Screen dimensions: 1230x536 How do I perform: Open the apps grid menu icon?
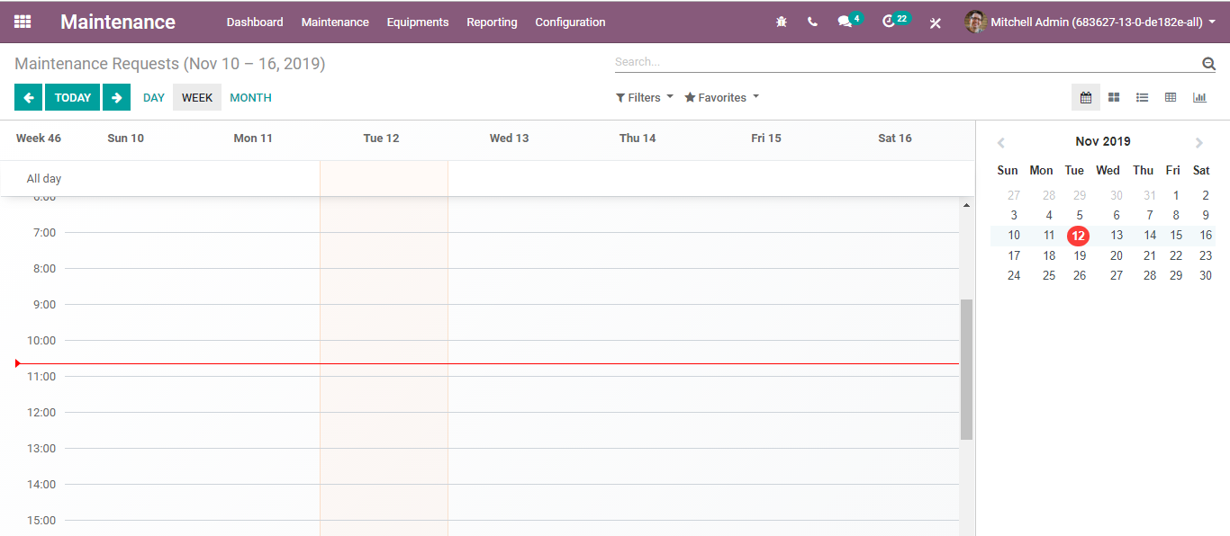click(x=23, y=22)
